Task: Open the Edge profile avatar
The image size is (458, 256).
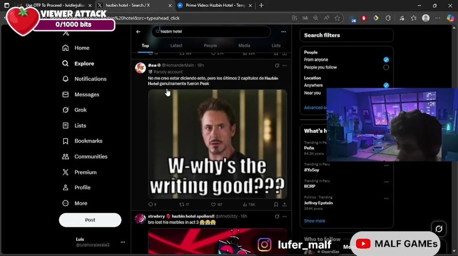Action: [x=426, y=18]
